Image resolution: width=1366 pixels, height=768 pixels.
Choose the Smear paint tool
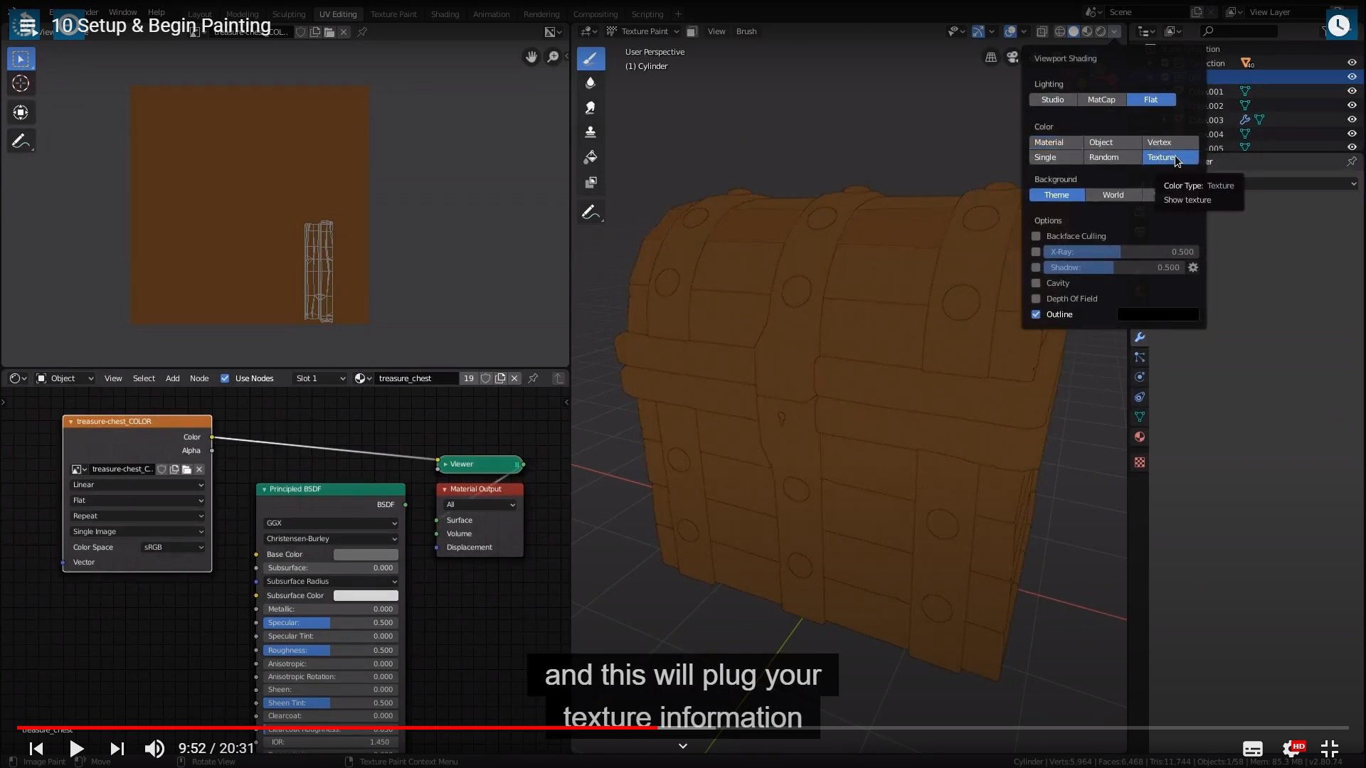[591, 108]
